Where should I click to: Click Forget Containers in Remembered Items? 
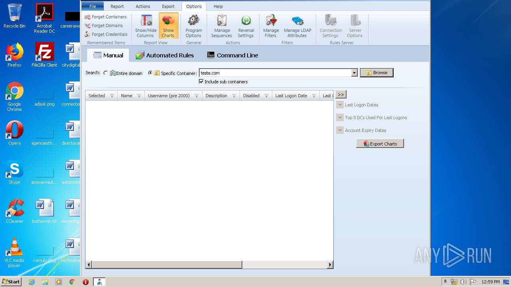click(105, 17)
